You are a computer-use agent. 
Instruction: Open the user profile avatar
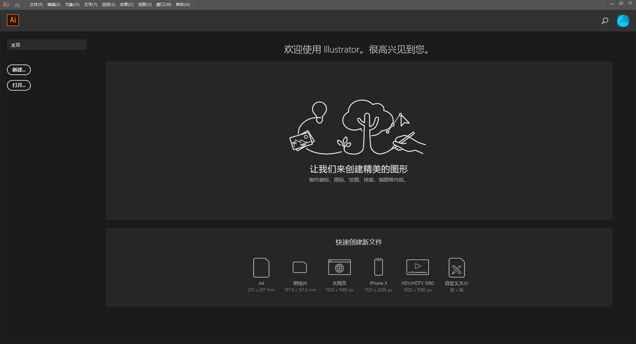[623, 21]
